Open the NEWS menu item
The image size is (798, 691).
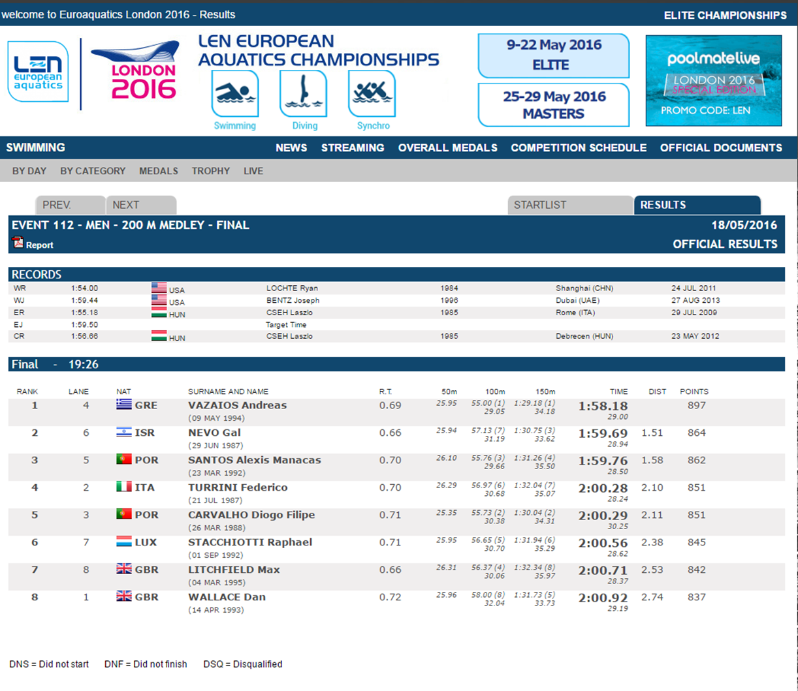click(291, 148)
